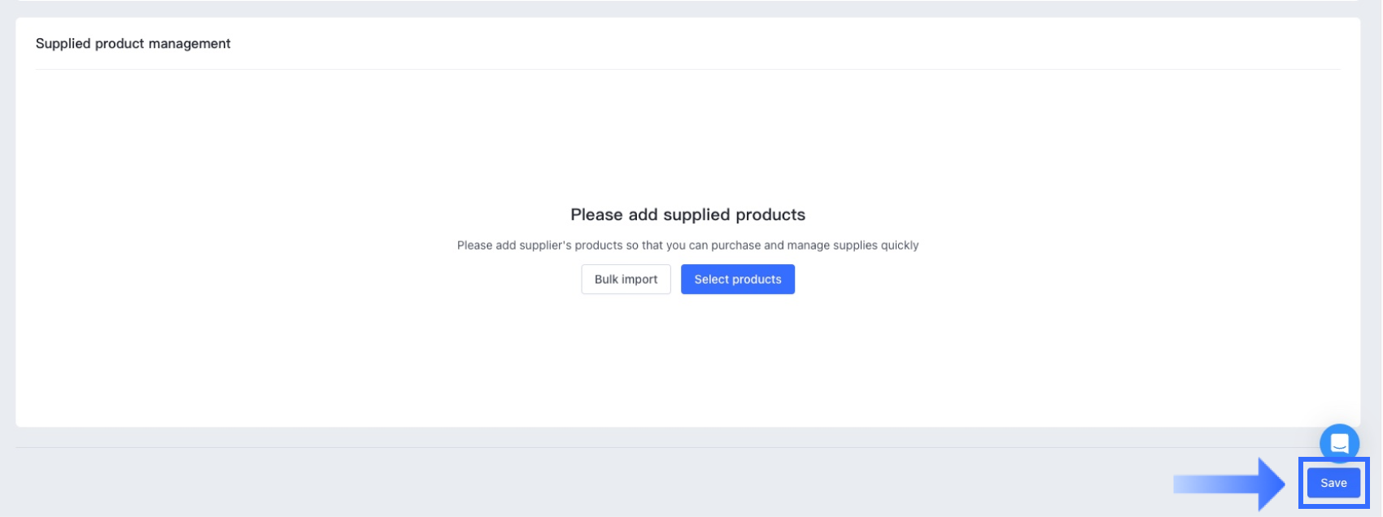
Task: Click the word 'quickly' in the description
Action: tap(900, 245)
